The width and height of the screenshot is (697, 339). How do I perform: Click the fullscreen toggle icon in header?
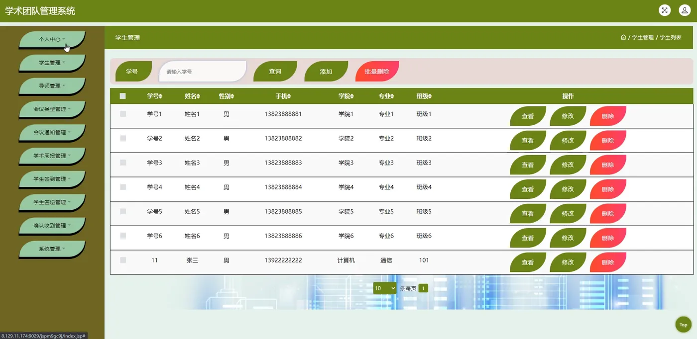[664, 10]
